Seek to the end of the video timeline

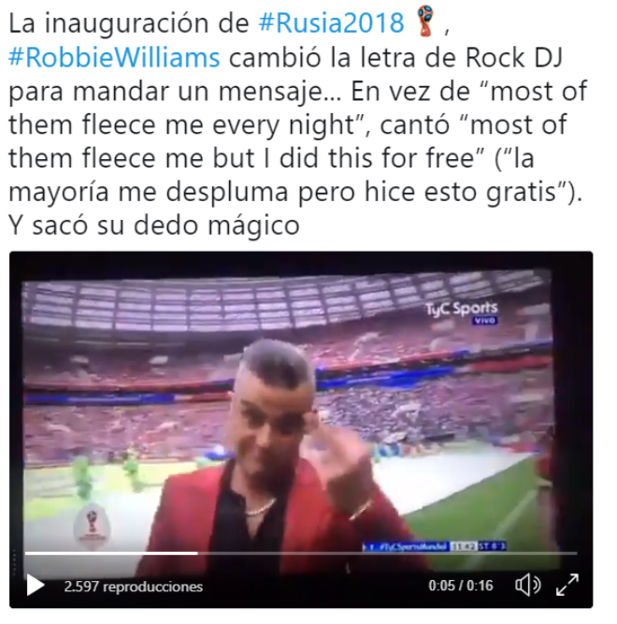[575, 553]
